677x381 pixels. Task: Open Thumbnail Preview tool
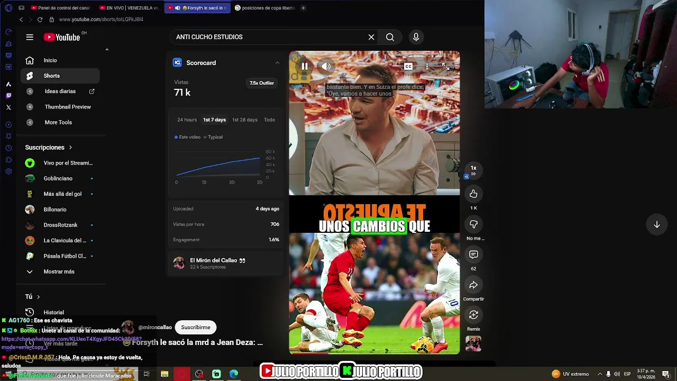60,107
